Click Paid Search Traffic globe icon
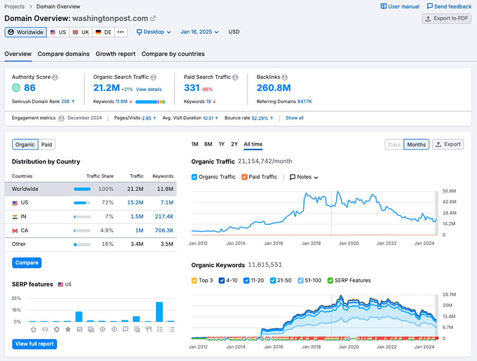477x361 pixels. tap(235, 77)
